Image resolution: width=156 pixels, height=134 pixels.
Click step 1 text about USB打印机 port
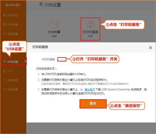64,74
